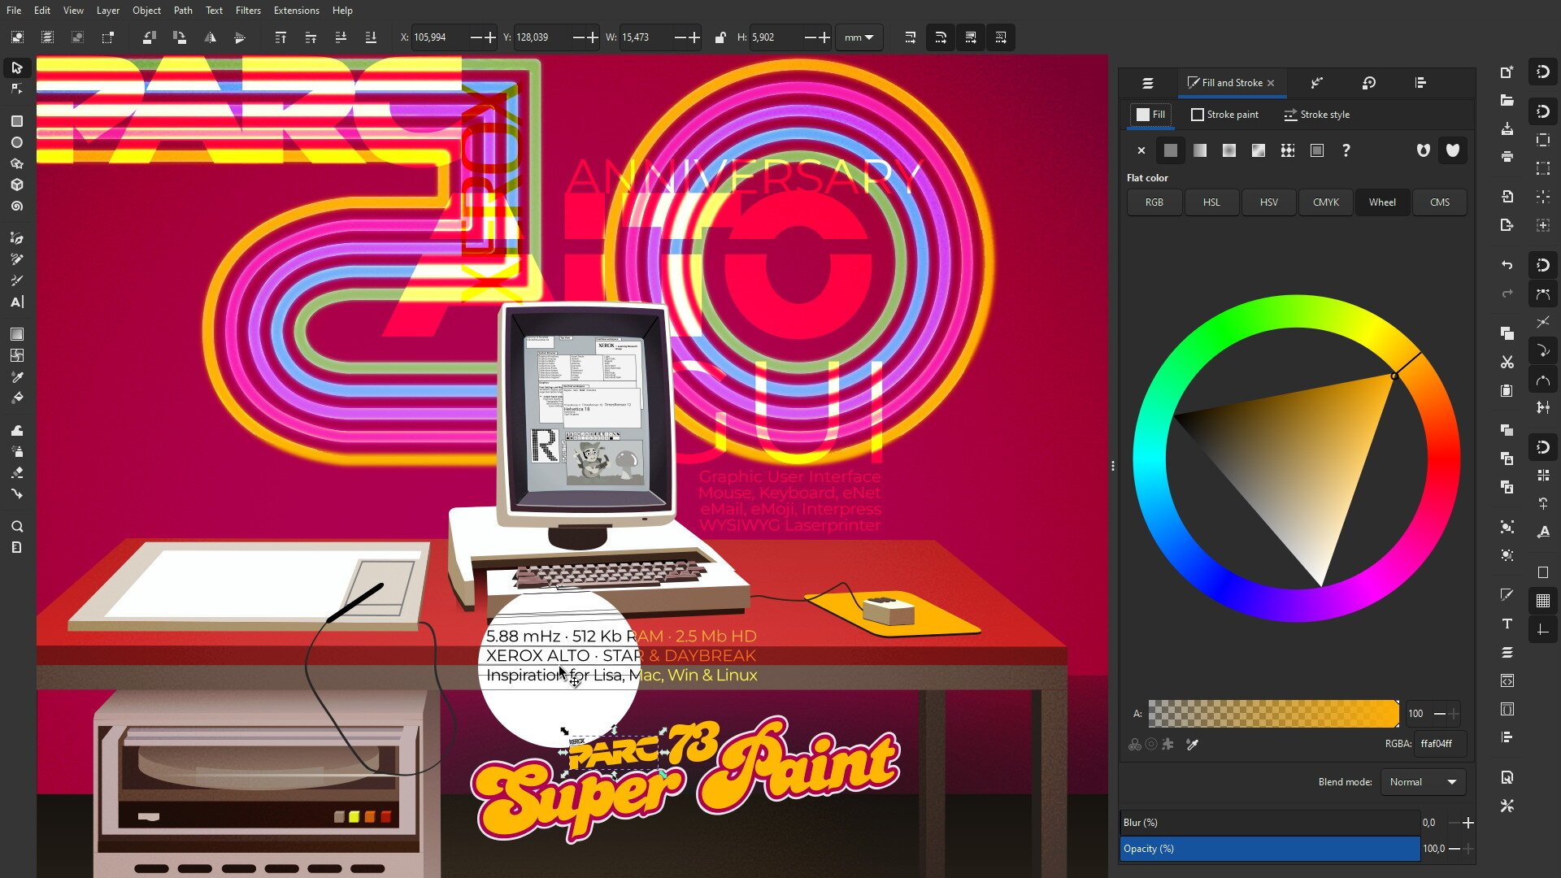Image resolution: width=1561 pixels, height=878 pixels.
Task: Select the Dropper color picker tool
Action: 16,377
